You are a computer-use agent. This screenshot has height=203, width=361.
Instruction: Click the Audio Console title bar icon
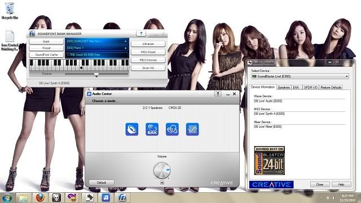click(x=249, y=62)
